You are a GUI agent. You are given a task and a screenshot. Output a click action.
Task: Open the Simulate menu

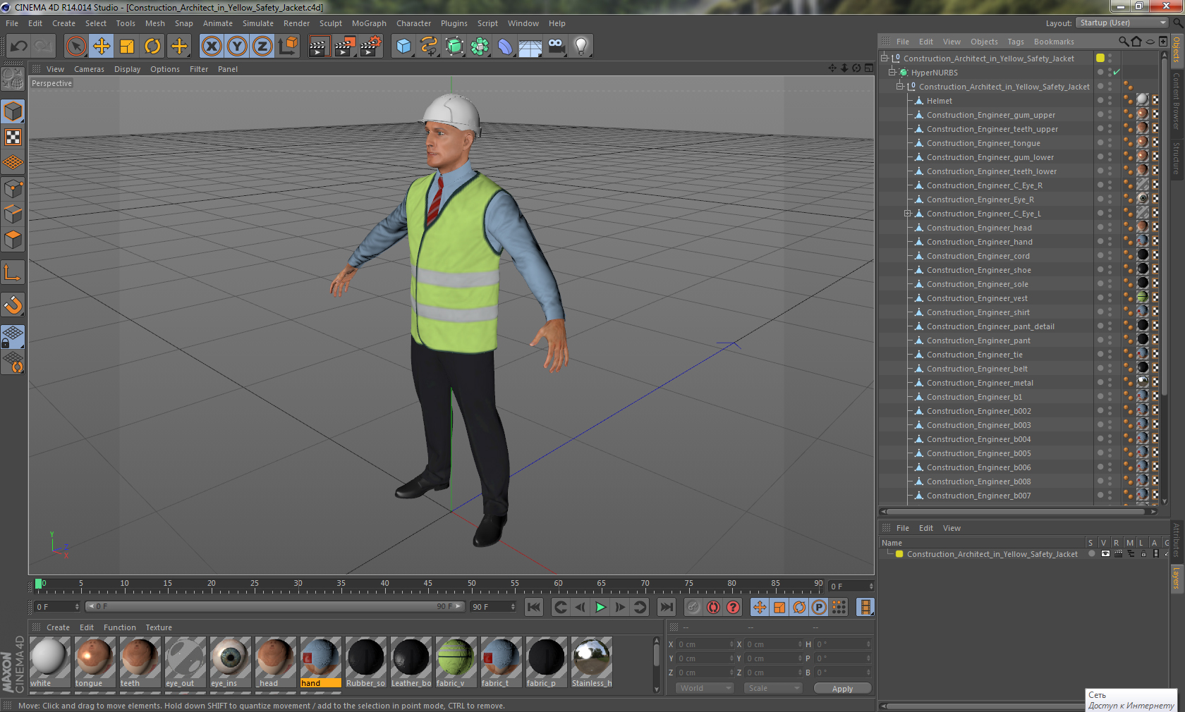point(258,23)
